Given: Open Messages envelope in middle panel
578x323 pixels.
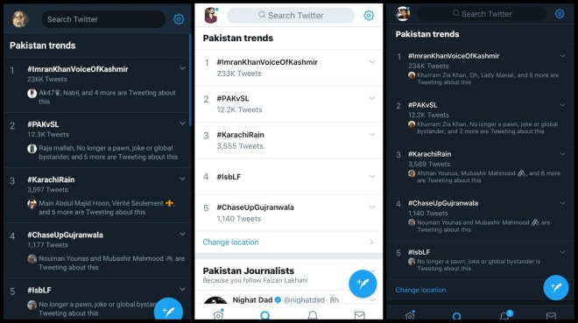Looking at the screenshot, I should click(x=359, y=315).
